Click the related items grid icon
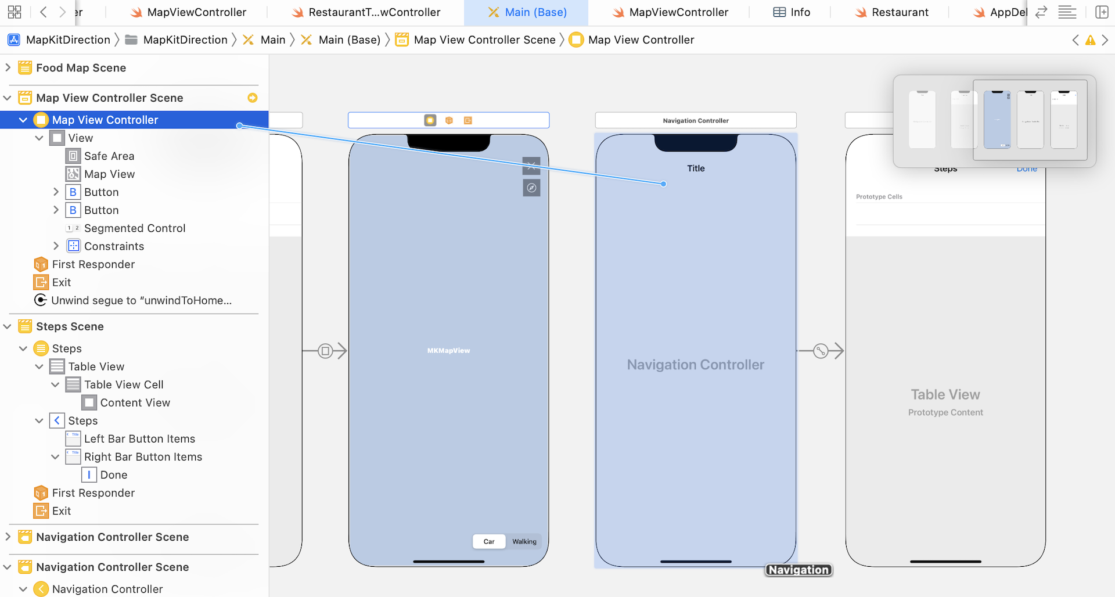The height and width of the screenshot is (597, 1115). pyautogui.click(x=15, y=12)
